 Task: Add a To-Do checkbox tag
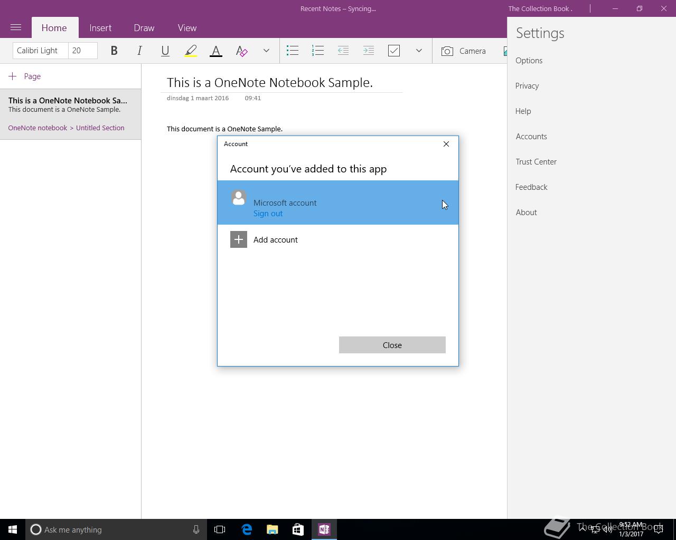coord(394,51)
